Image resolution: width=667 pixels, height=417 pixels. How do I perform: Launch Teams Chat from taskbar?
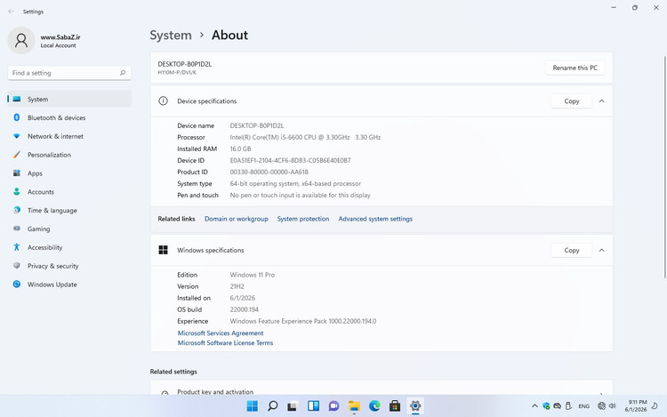pos(333,406)
